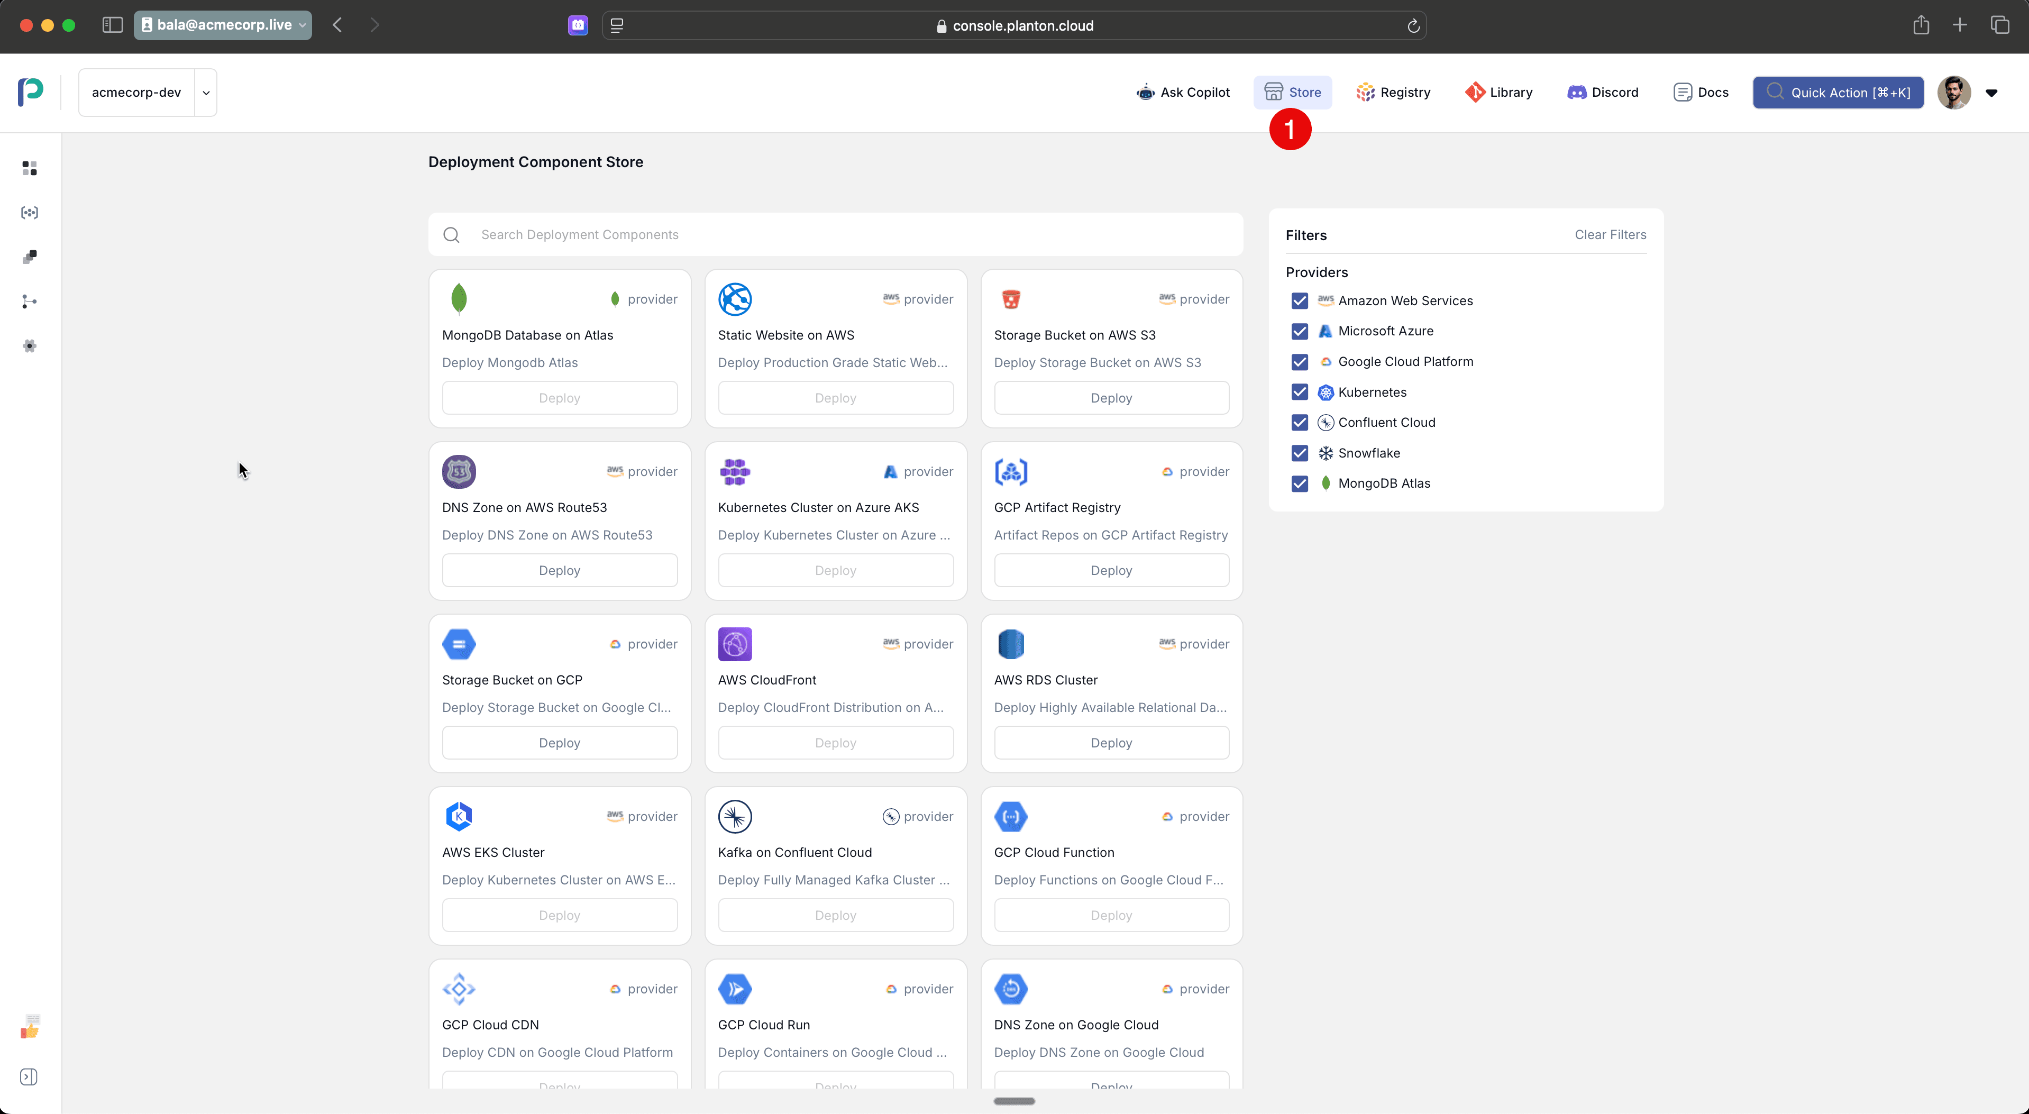The image size is (2029, 1114).
Task: Expand the sidebar with bottom panel icon
Action: pos(29,1077)
